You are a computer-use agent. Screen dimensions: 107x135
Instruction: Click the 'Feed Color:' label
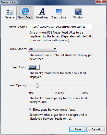(x=19, y=67)
